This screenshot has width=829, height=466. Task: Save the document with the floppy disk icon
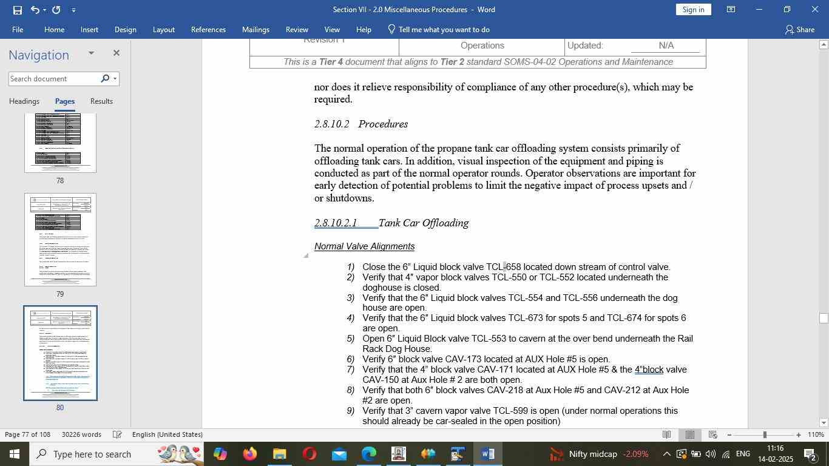click(17, 10)
